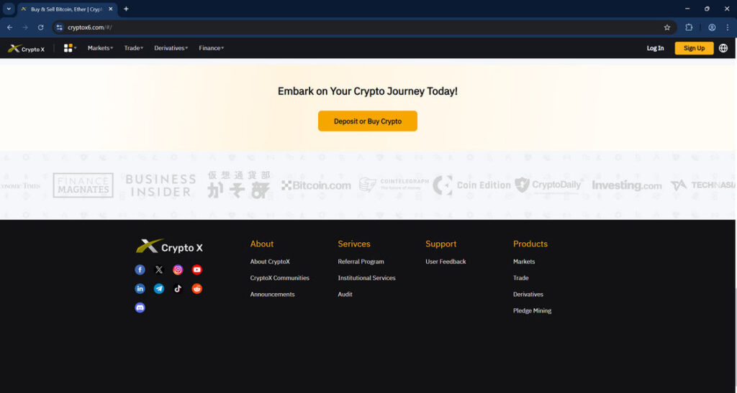Open Chrome profile avatar icon
Screen dimensions: 737x393
712,28
